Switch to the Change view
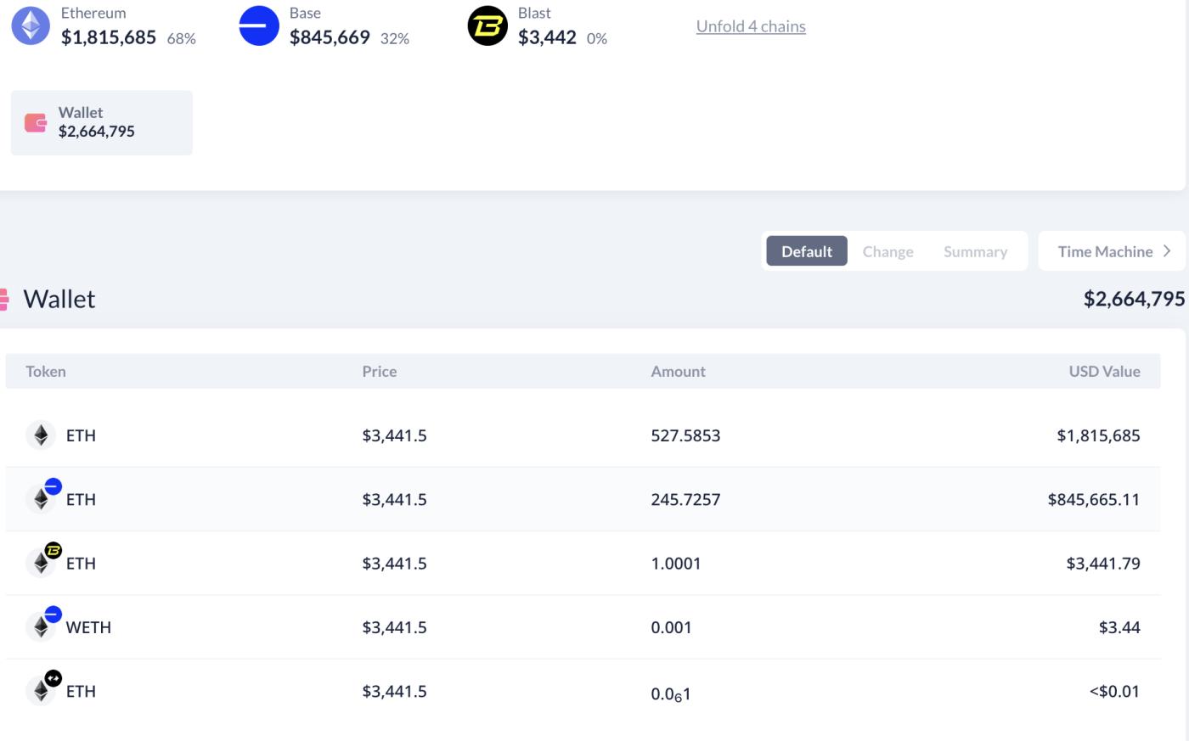The height and width of the screenshot is (741, 1189). 888,251
